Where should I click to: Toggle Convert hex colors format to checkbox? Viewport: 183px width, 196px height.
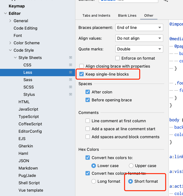click(x=88, y=173)
